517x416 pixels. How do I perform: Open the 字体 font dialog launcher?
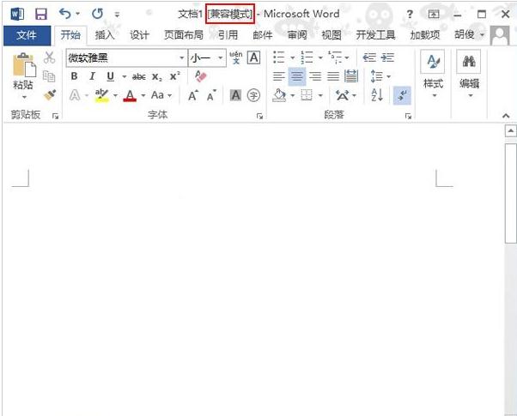260,116
